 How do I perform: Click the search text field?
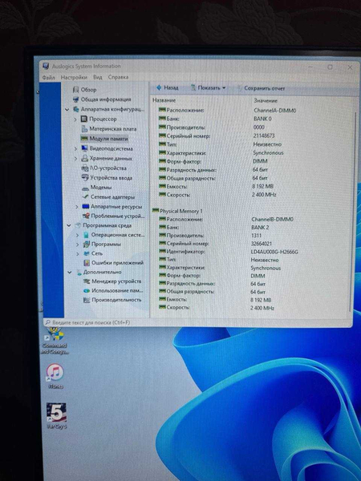pyautogui.click(x=197, y=322)
